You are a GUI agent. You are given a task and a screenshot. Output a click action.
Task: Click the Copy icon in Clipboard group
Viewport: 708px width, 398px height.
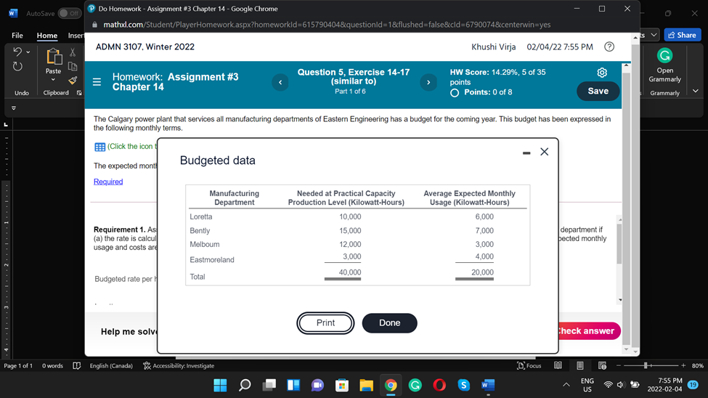[x=72, y=66]
